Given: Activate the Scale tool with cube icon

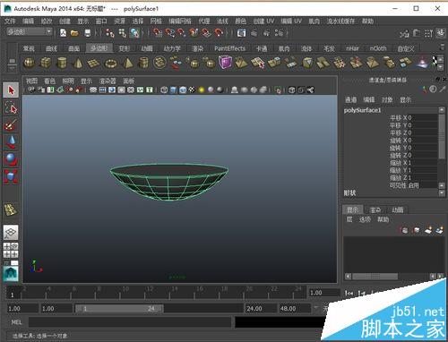Looking at the screenshot, I should (x=11, y=176).
